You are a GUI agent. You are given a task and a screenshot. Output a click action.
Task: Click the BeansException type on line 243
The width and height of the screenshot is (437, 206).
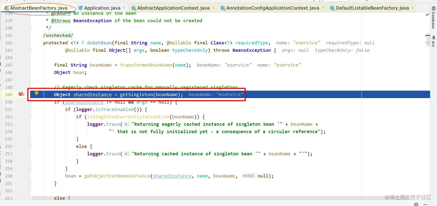[x=251, y=50]
